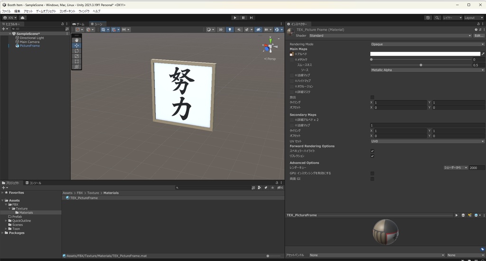Open the File menu
486x261 pixels.
coord(6,11)
